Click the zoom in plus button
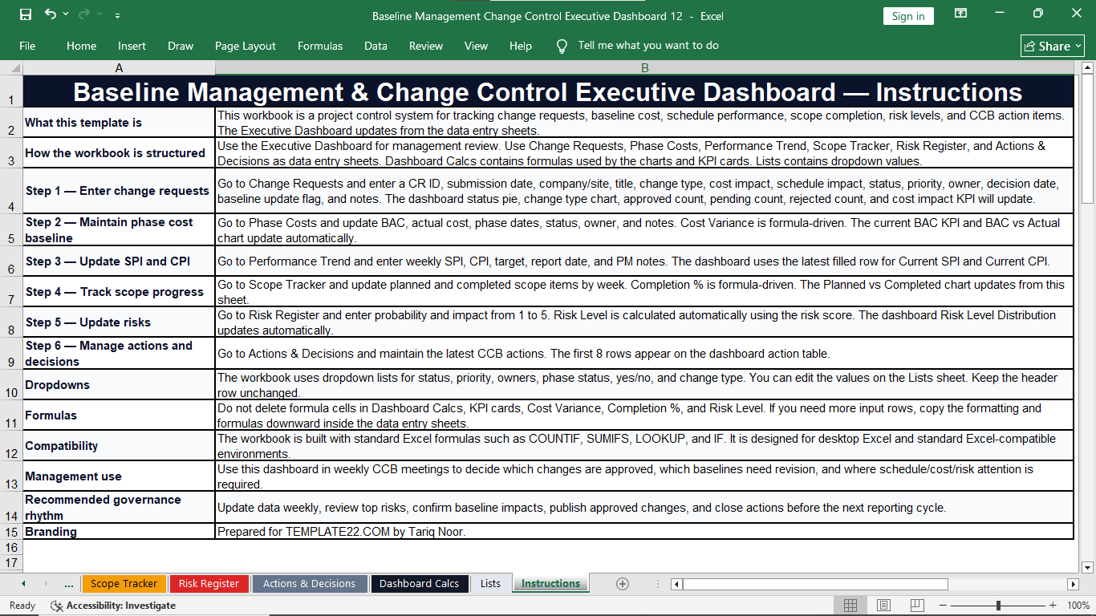This screenshot has height=616, width=1096. (1053, 605)
